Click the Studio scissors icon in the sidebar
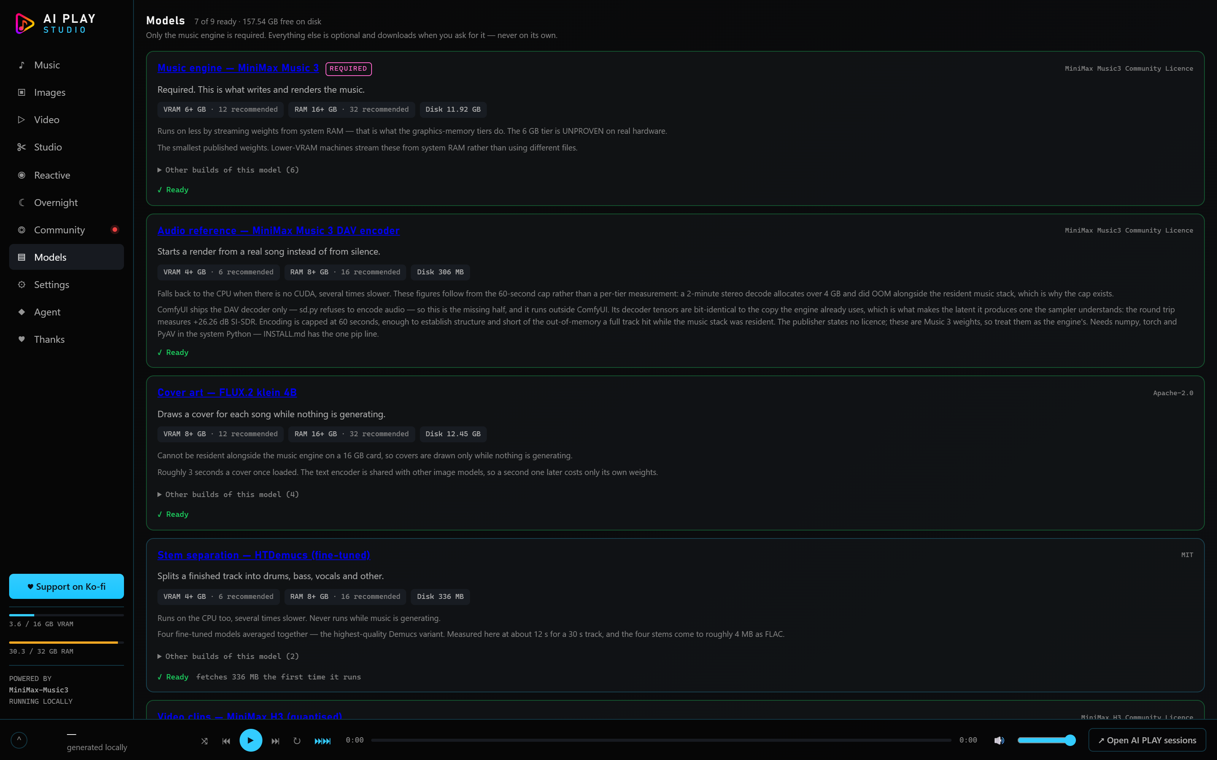The width and height of the screenshot is (1217, 760). click(22, 147)
